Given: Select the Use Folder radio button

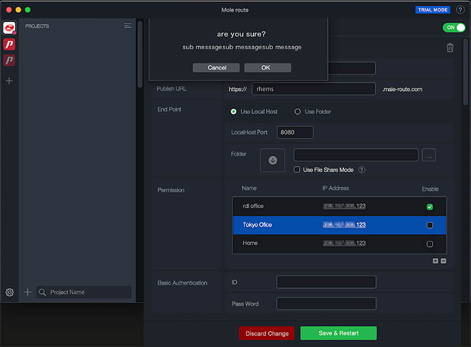Looking at the screenshot, I should (298, 112).
